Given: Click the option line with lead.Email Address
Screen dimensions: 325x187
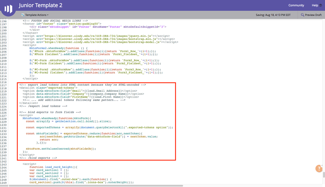Looking at the screenshot, I should (80, 91).
